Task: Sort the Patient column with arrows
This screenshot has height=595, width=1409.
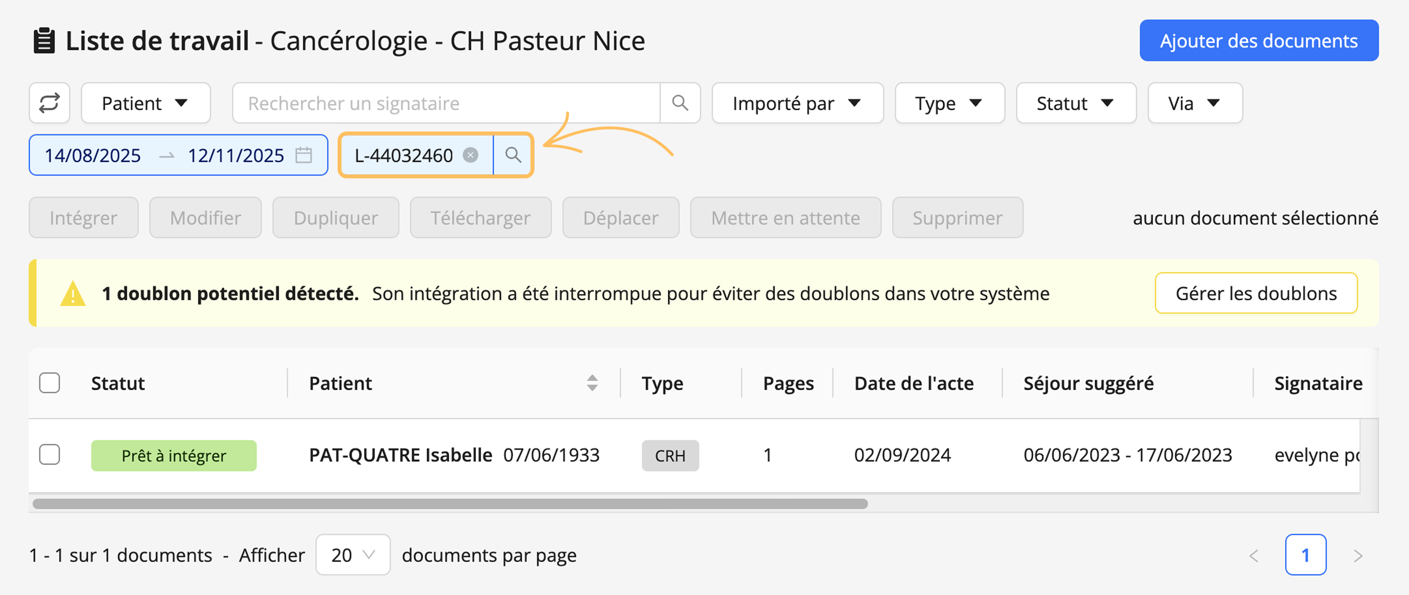Action: [x=592, y=383]
